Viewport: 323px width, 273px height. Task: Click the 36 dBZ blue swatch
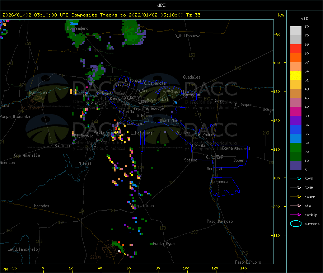[x=296, y=129]
